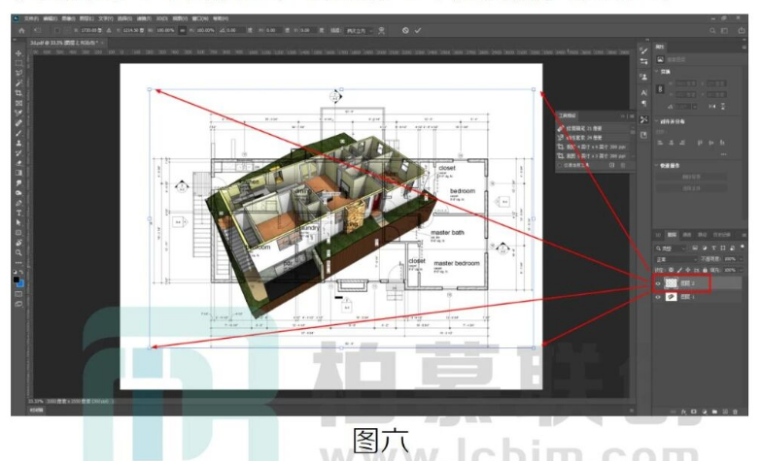This screenshot has height=461, width=761.
Task: Select the Brush tool
Action: point(18,133)
